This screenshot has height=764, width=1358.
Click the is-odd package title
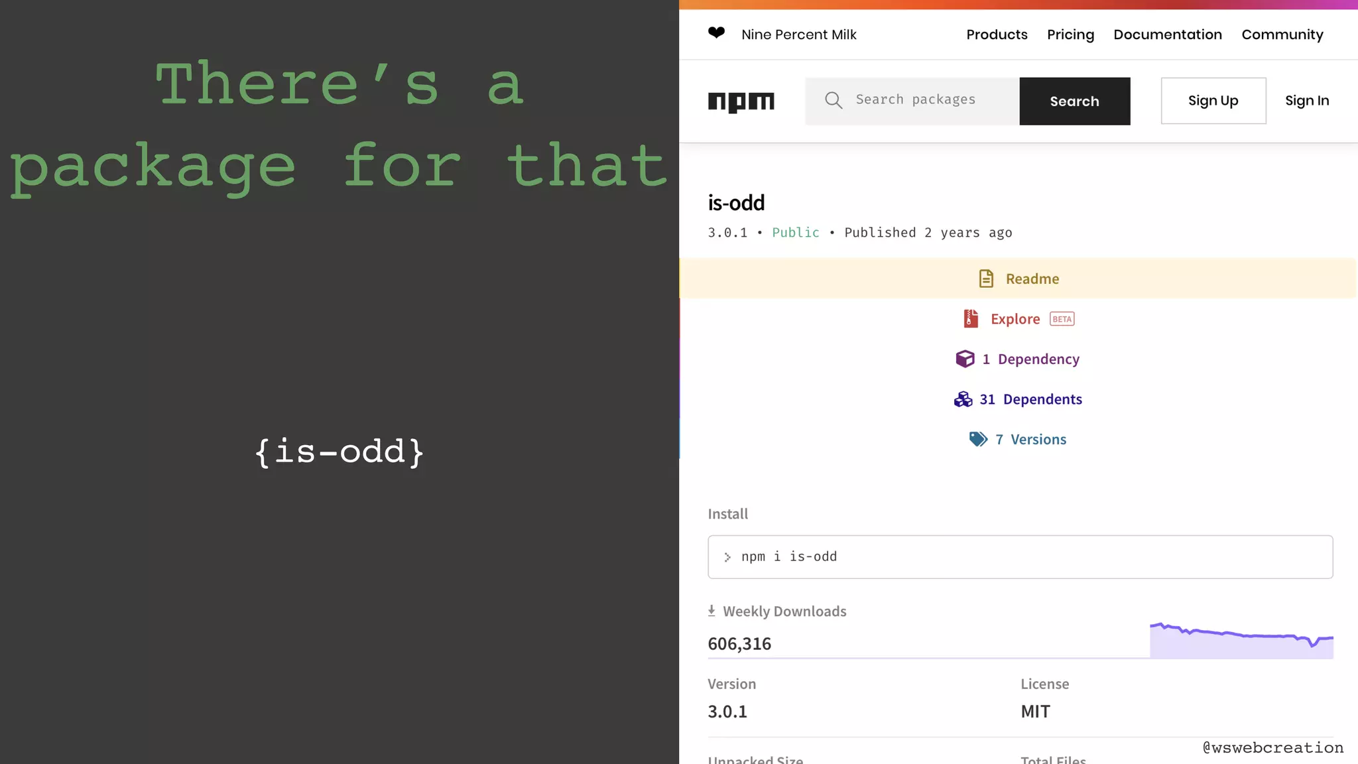coord(736,202)
